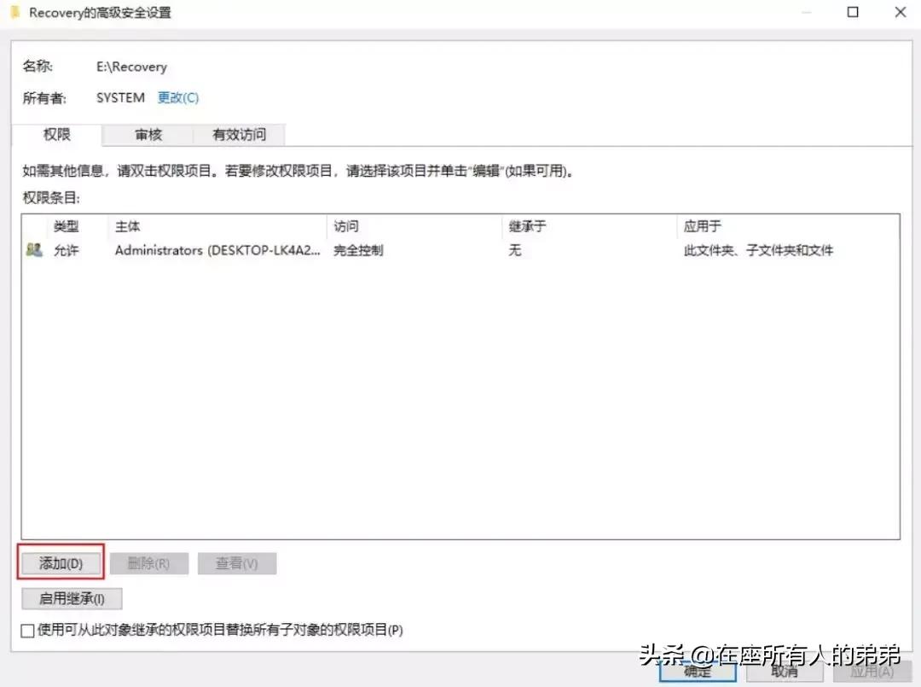
Task: Click the folder icon in the title bar
Action: tap(14, 12)
